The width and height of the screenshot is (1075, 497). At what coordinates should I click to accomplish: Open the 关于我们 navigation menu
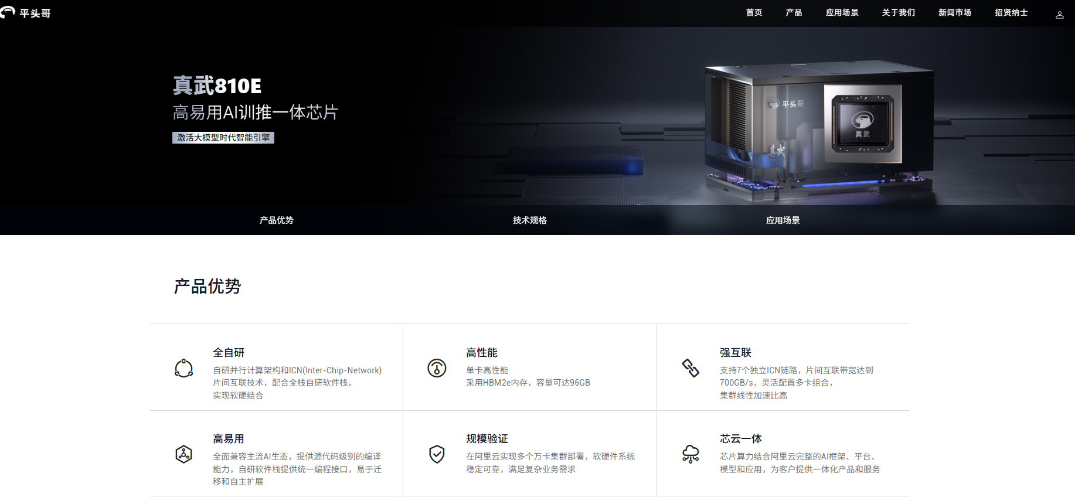click(898, 13)
